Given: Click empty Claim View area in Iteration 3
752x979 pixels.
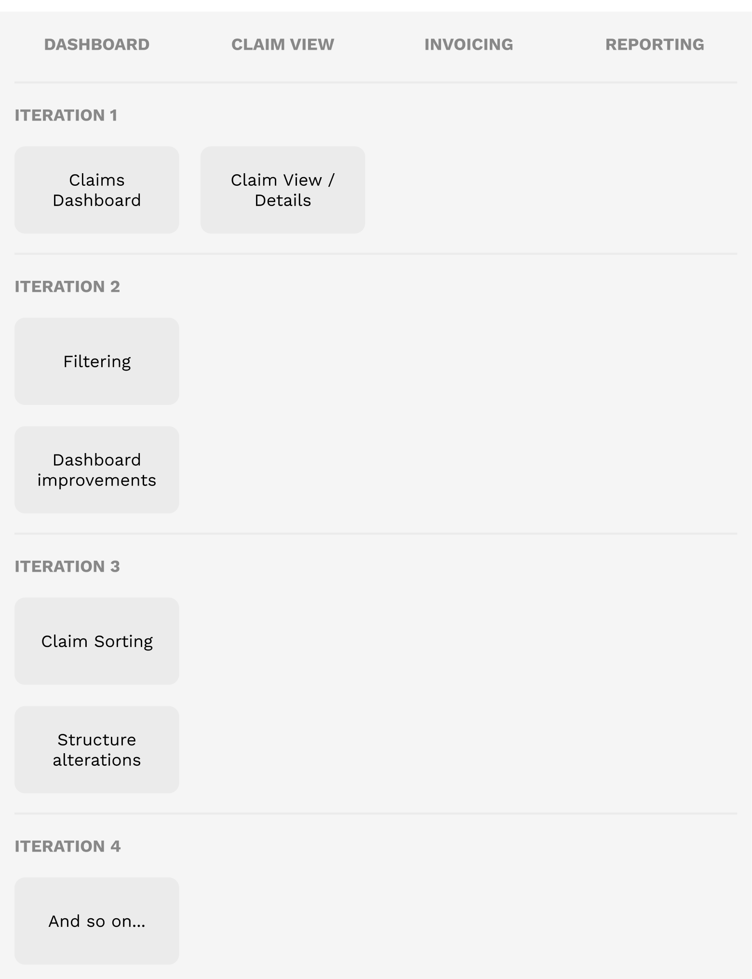Looking at the screenshot, I should pos(283,641).
